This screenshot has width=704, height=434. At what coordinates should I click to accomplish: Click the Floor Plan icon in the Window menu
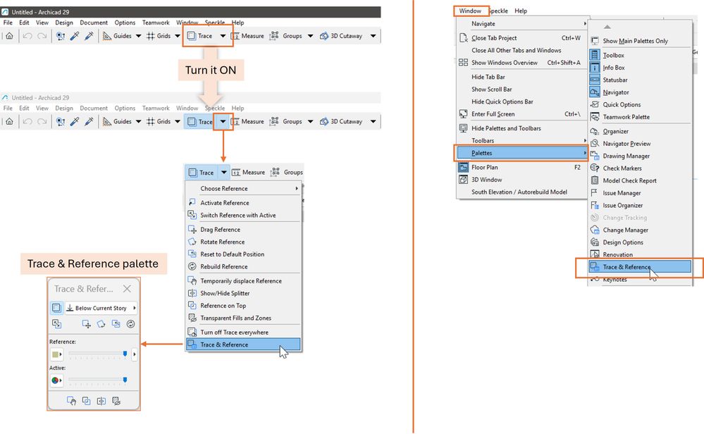pos(463,167)
